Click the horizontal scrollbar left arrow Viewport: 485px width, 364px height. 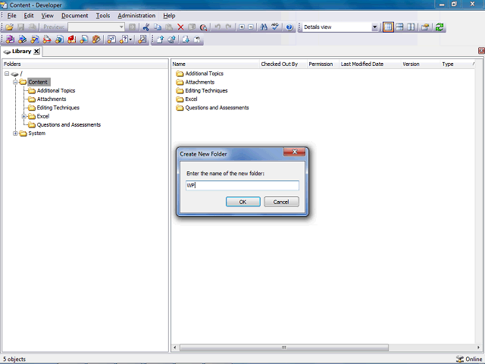pyautogui.click(x=175, y=347)
